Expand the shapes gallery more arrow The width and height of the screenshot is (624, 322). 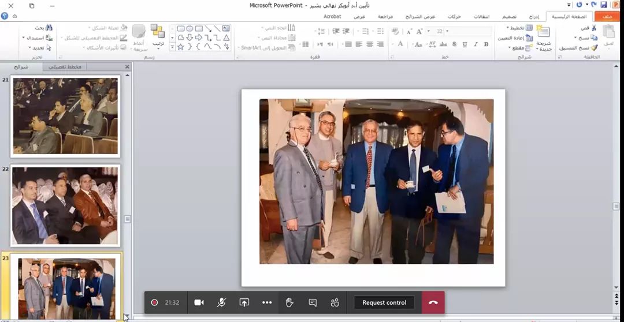pyautogui.click(x=172, y=47)
